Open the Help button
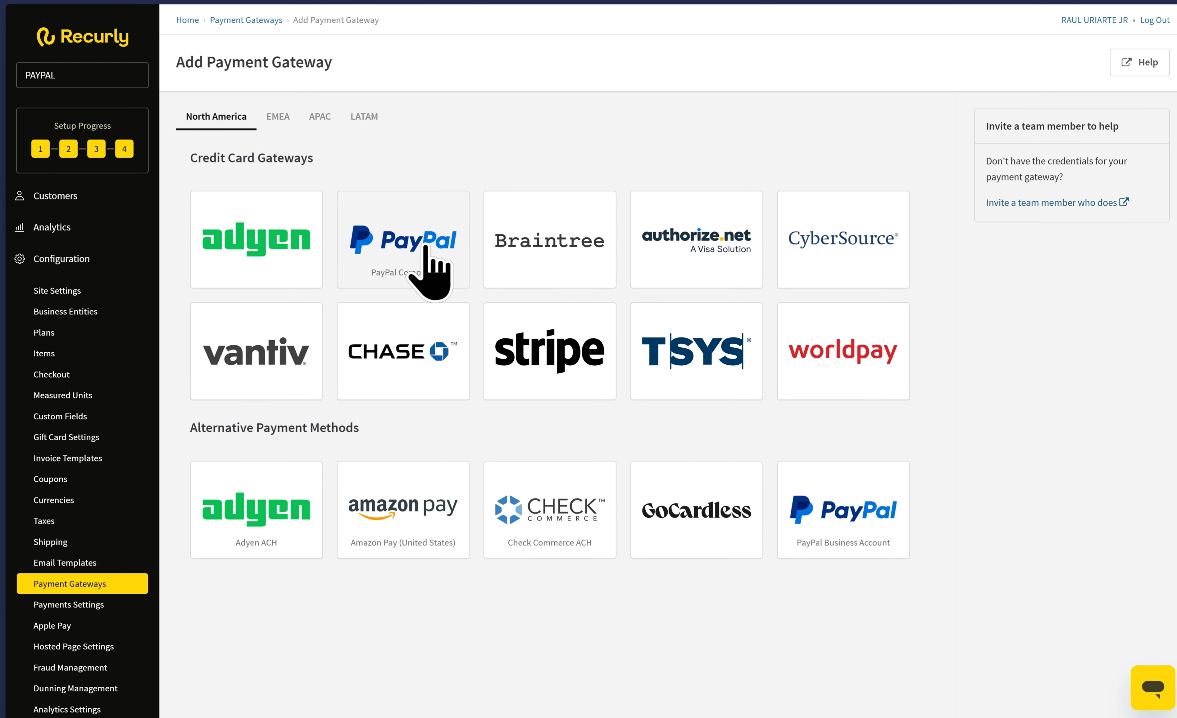Screen dimensions: 1177x718 (1139, 62)
